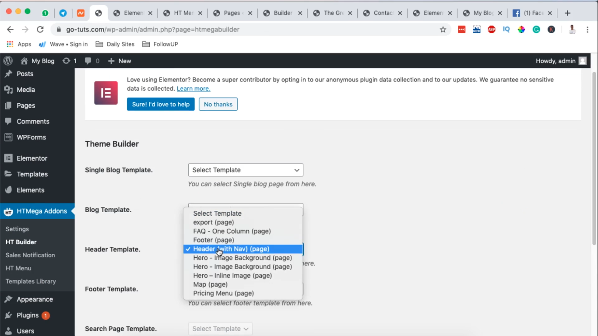Open the Chrome three-dot menu
Screen dimensions: 598x336
[x=587, y=29]
